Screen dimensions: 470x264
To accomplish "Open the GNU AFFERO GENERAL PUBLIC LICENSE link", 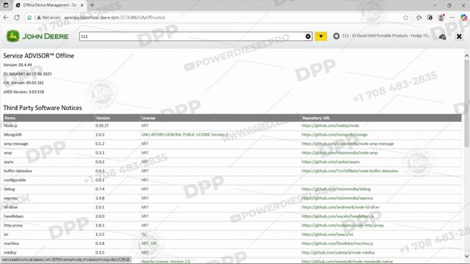I will [x=184, y=135].
